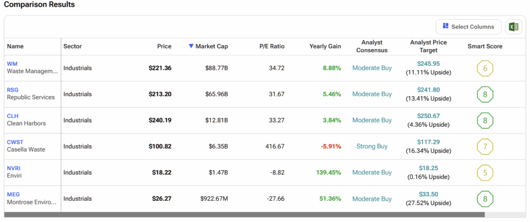530x222 pixels.
Task: Click the Excel export icon
Action: [x=513, y=27]
